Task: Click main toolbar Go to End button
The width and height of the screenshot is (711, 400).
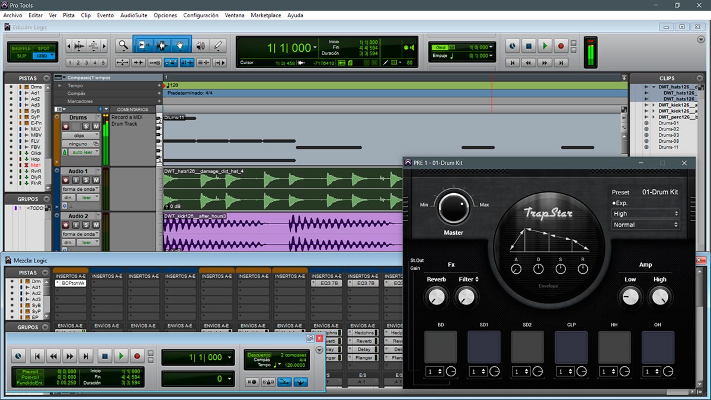Action: pos(561,62)
